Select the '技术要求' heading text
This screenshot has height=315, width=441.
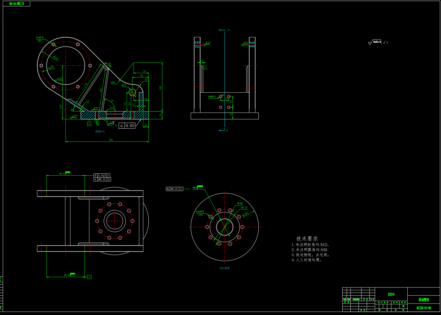pyautogui.click(x=307, y=238)
